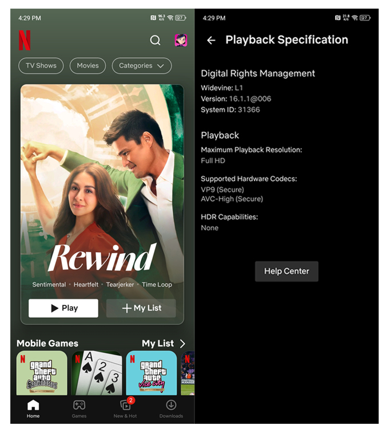Expand the Categories dropdown
The width and height of the screenshot is (389, 433).
coord(141,66)
